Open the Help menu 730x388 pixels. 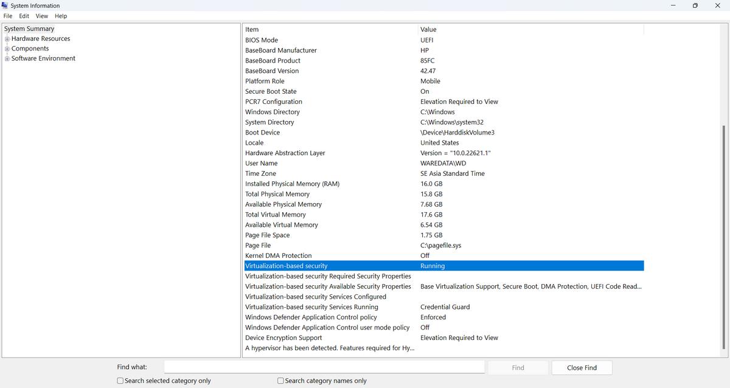(x=61, y=16)
